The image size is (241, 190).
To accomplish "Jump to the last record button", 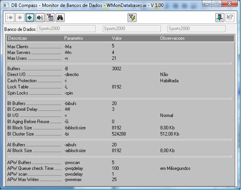I will pyautogui.click(x=40, y=18).
